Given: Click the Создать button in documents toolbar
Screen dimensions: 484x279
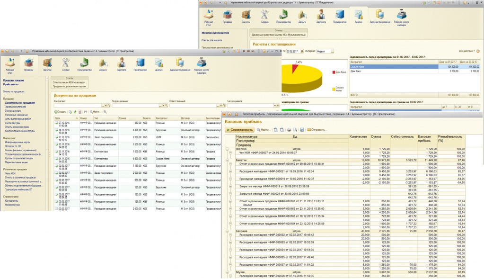Looking at the screenshot, I should tap(60, 112).
